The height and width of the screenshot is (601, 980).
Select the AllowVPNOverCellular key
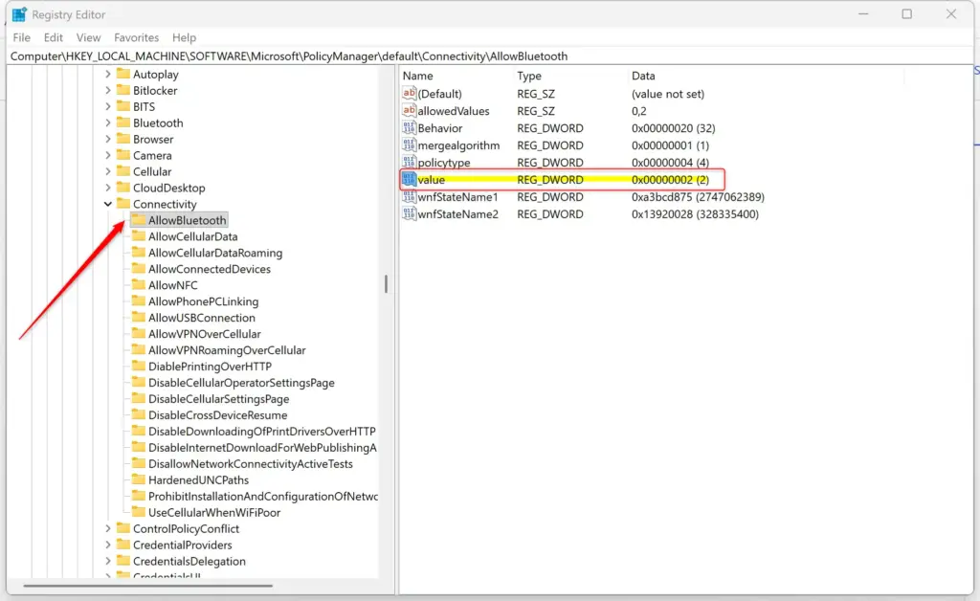coord(205,334)
